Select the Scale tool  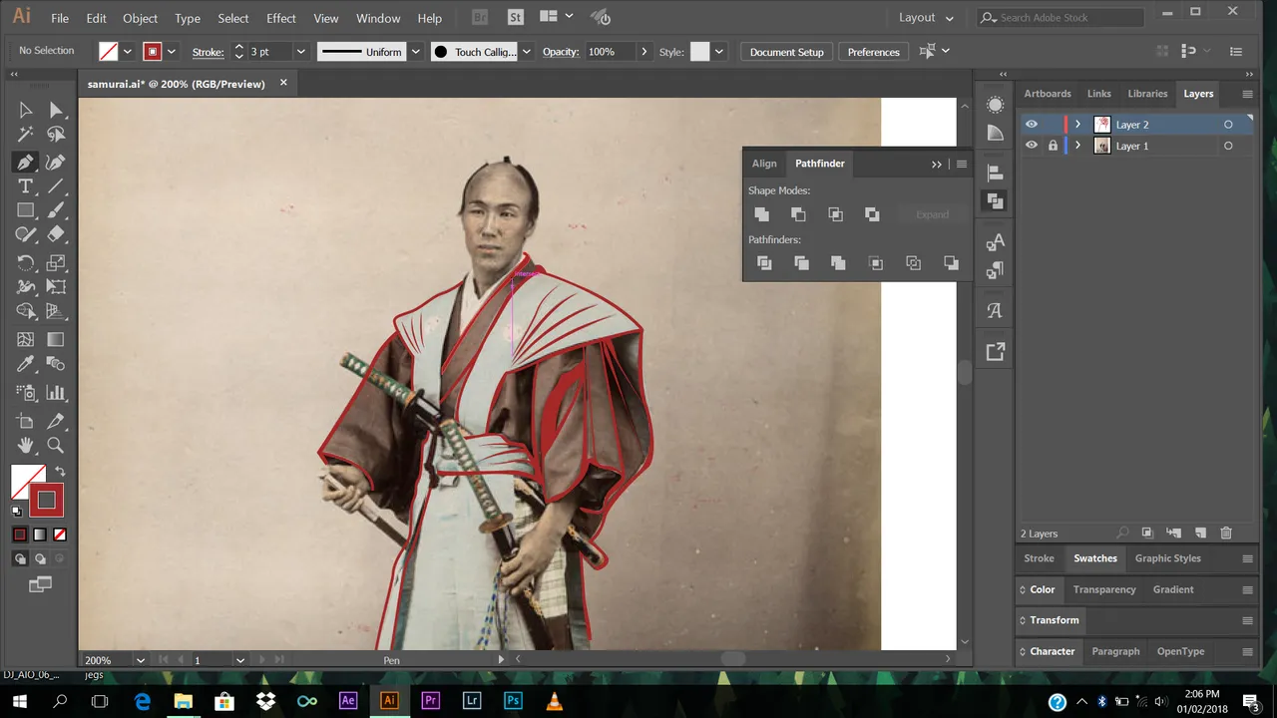(x=56, y=263)
